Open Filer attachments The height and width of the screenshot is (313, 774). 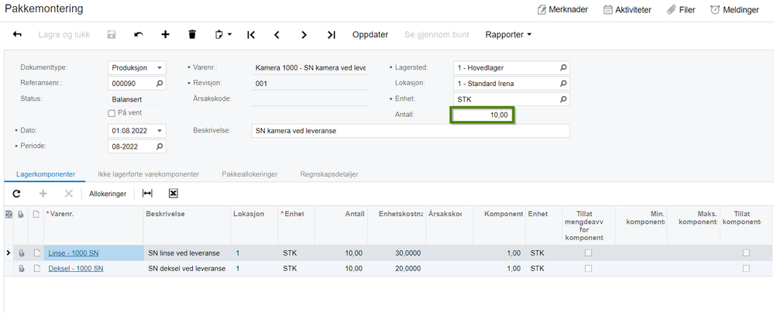(x=681, y=9)
